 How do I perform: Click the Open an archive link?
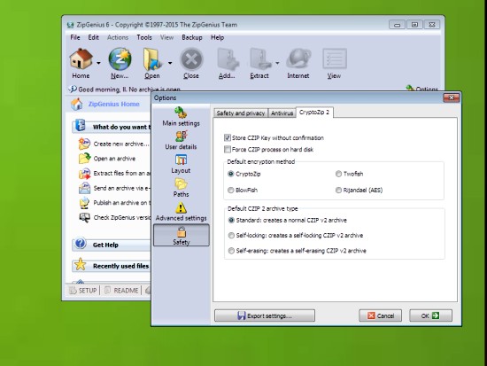coord(114,159)
